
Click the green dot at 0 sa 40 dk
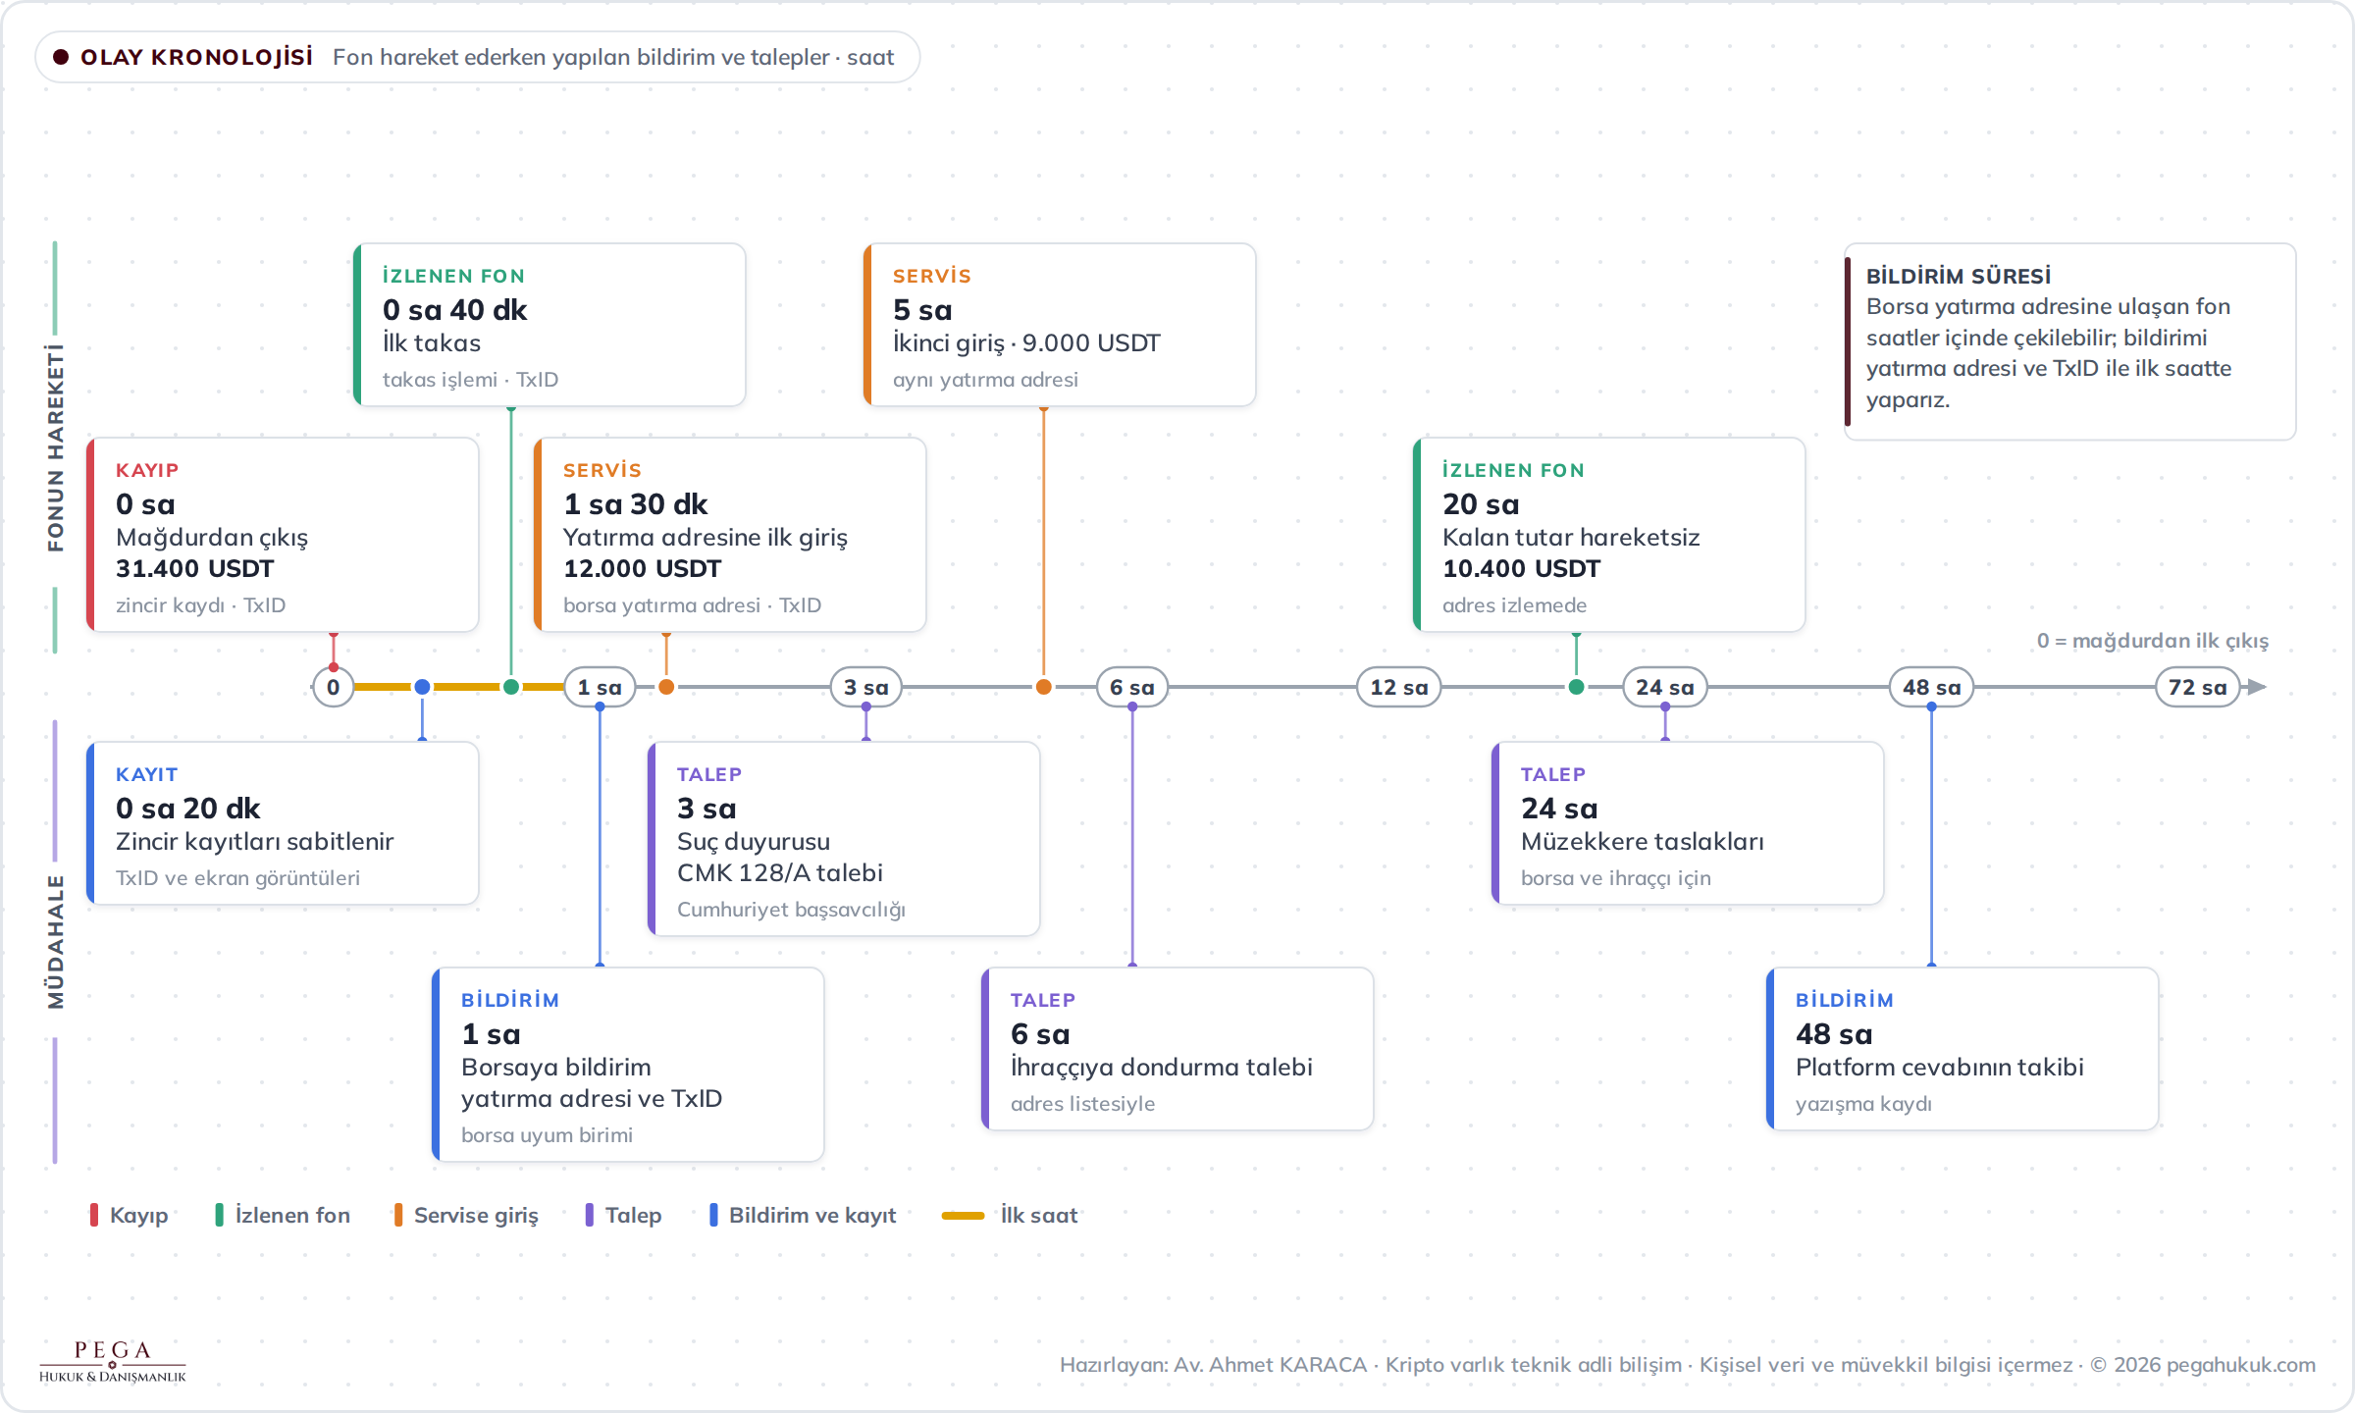point(511,687)
